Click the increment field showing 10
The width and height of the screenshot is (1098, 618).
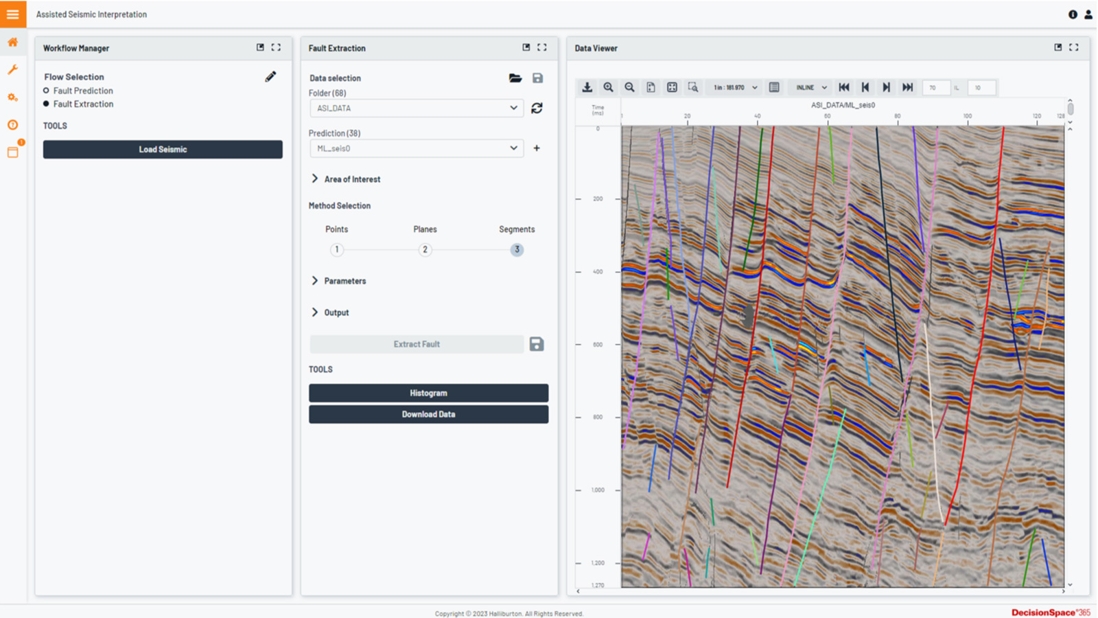[x=981, y=87]
